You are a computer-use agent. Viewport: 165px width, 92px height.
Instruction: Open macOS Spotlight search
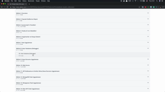click(x=157, y=1)
